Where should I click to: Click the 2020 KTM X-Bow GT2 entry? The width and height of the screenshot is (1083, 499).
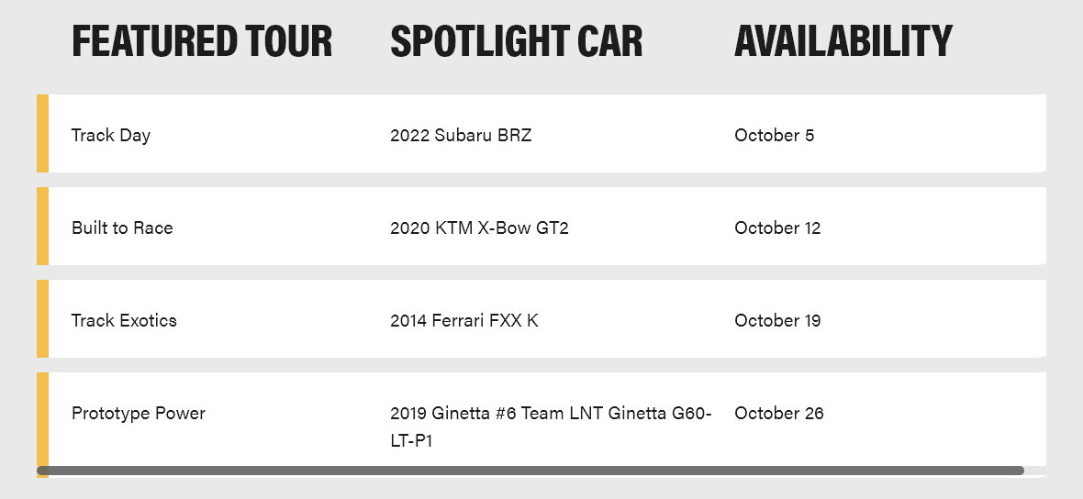[x=479, y=227]
